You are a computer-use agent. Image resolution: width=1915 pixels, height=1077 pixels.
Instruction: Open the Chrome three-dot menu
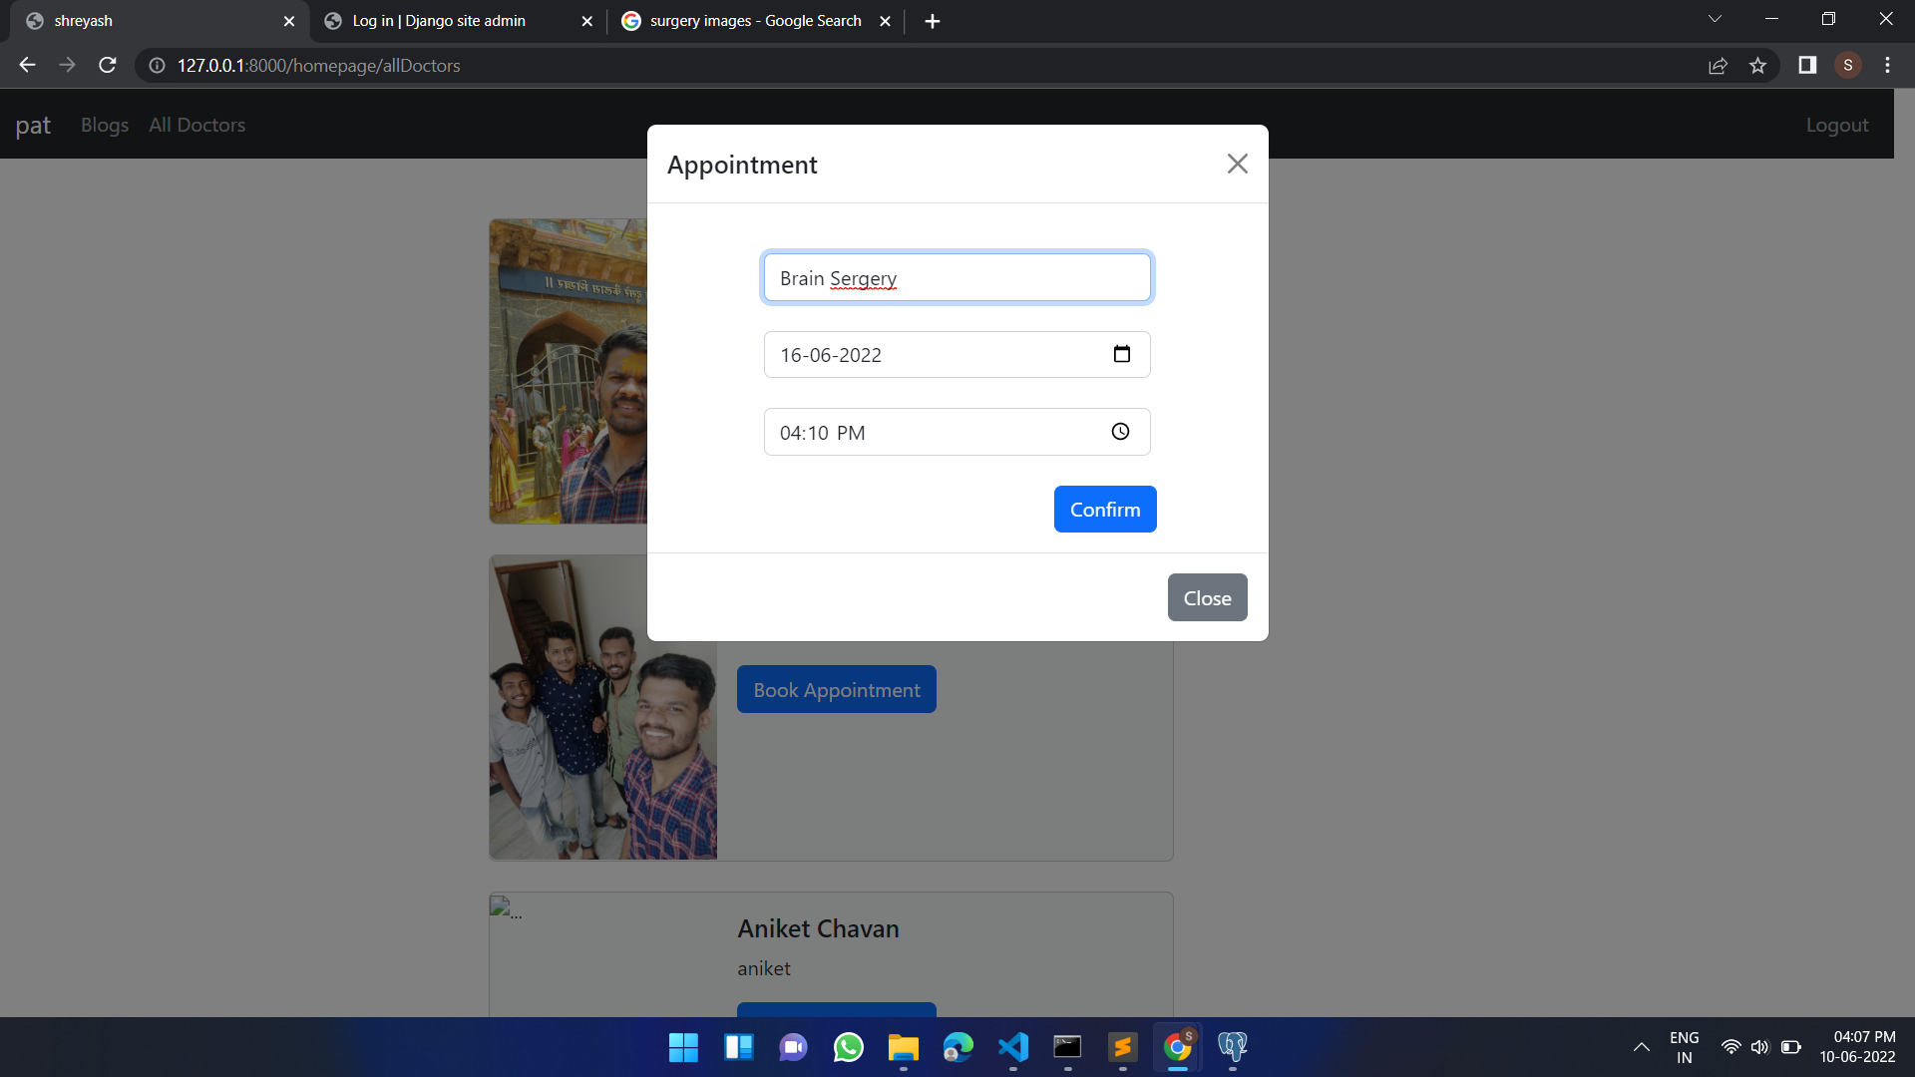click(1887, 65)
